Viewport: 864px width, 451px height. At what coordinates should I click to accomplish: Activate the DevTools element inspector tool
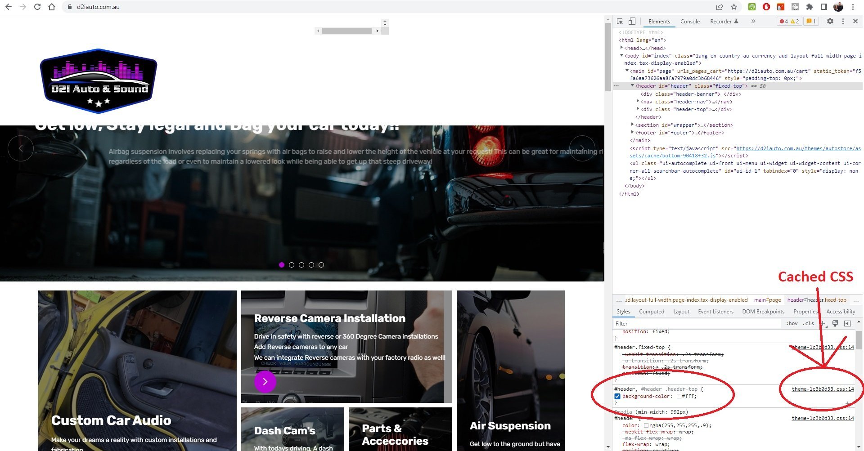click(x=620, y=21)
